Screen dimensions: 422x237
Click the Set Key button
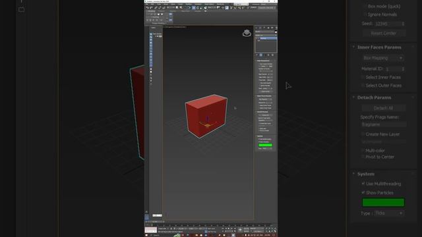tap(247, 231)
